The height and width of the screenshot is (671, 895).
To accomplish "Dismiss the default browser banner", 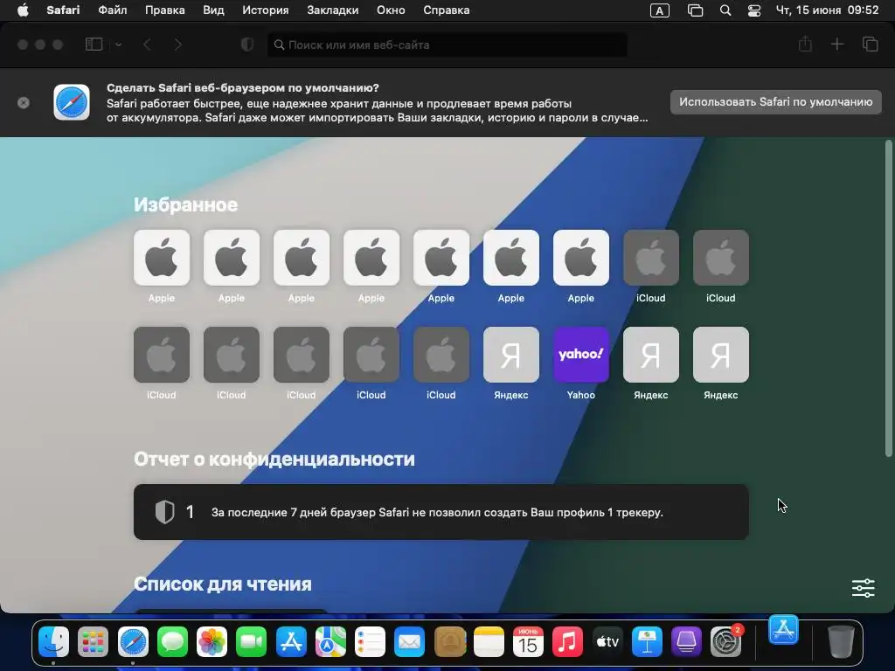I will (24, 103).
